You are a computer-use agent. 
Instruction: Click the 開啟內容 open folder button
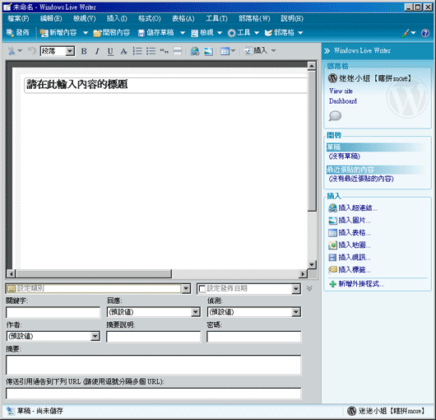(112, 33)
